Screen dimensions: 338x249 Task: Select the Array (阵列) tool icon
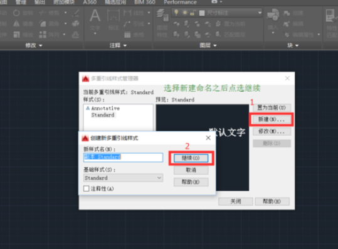click(x=43, y=35)
